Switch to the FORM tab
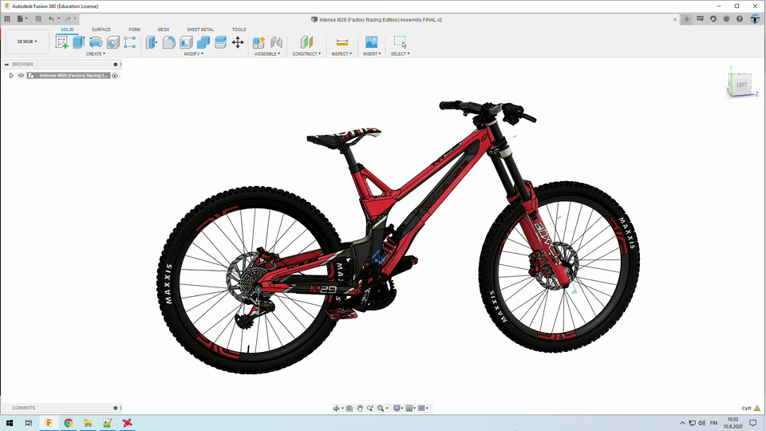766x431 pixels. [x=134, y=30]
